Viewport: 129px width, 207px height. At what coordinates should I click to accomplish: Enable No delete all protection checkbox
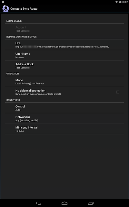(118, 92)
